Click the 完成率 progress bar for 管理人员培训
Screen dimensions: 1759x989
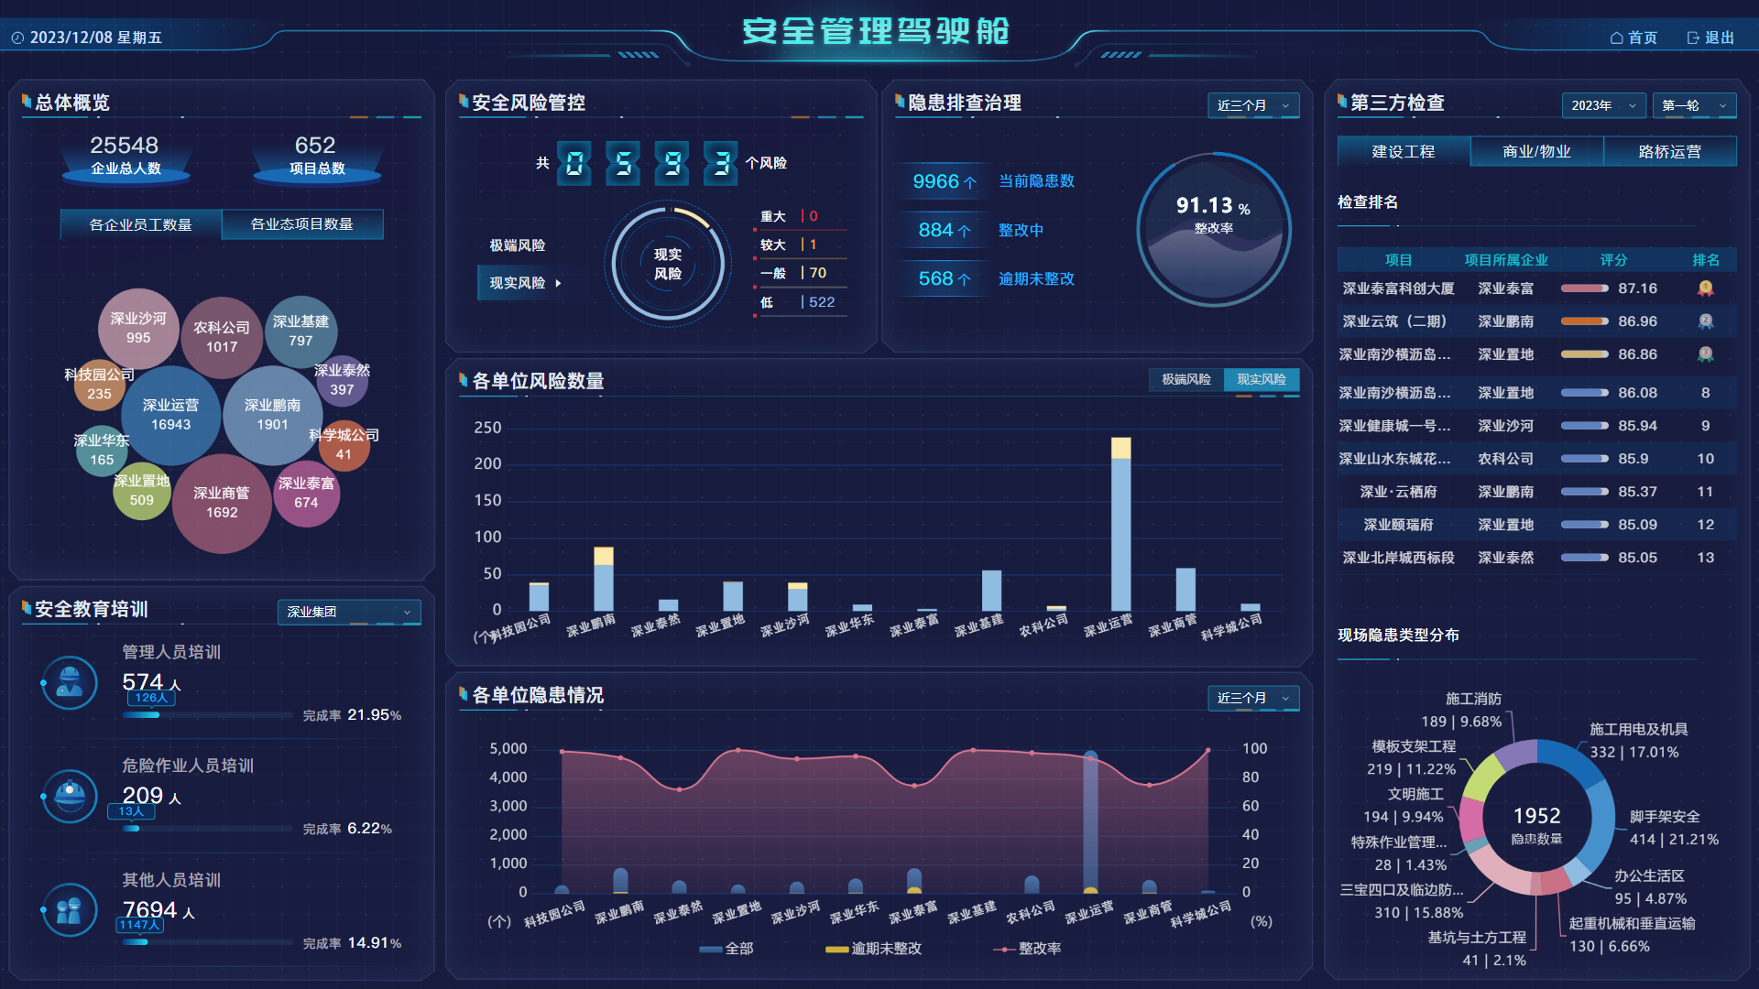click(x=206, y=715)
